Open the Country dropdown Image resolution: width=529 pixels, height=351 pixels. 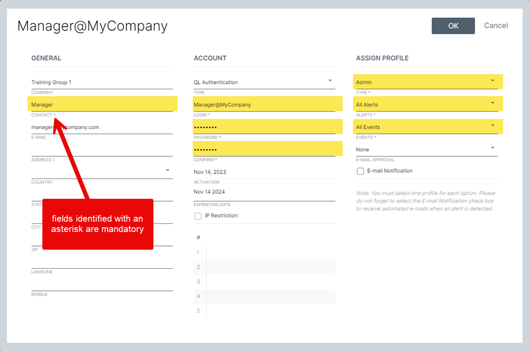tap(102, 172)
